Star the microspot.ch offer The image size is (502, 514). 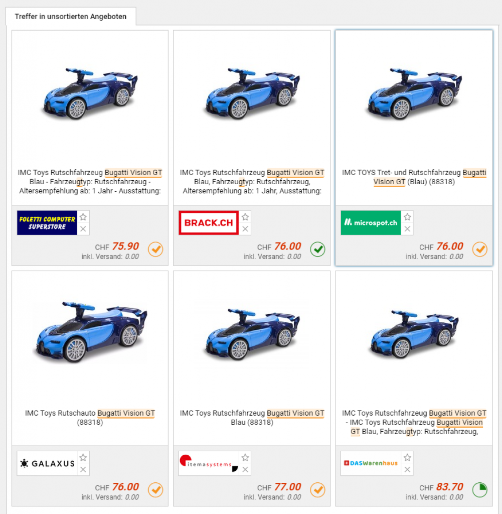point(407,217)
